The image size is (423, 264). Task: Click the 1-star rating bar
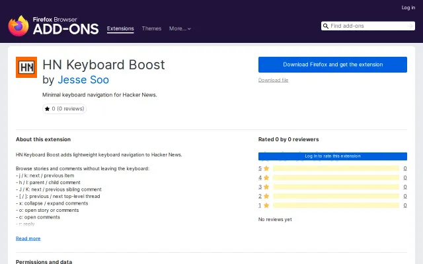(336, 205)
